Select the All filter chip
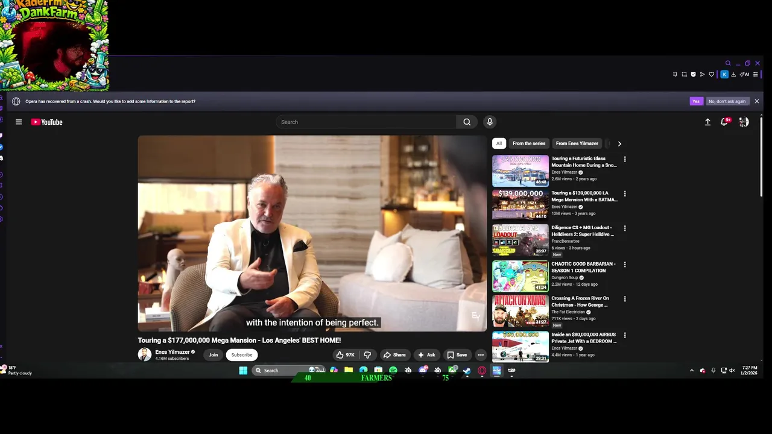Viewport: 772px width, 434px height. point(499,143)
